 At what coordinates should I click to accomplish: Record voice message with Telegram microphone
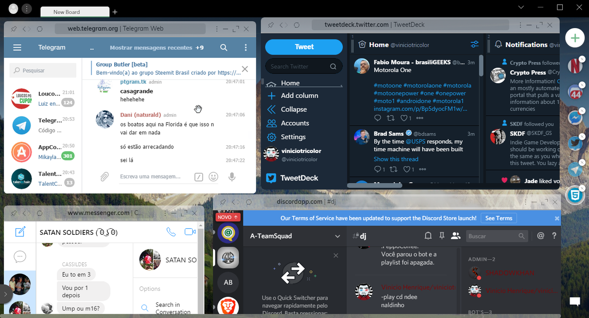coord(232,176)
